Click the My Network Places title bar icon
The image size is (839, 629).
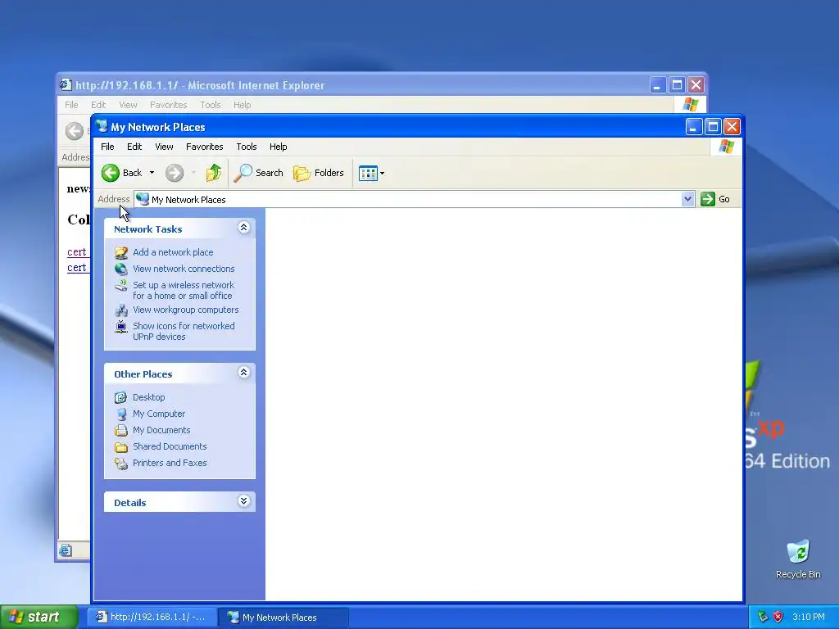101,126
